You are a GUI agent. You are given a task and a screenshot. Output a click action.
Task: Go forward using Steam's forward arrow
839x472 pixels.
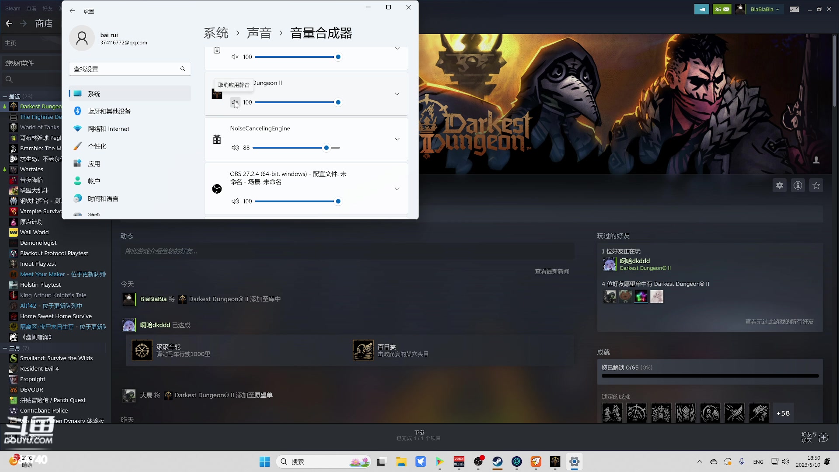[24, 24]
